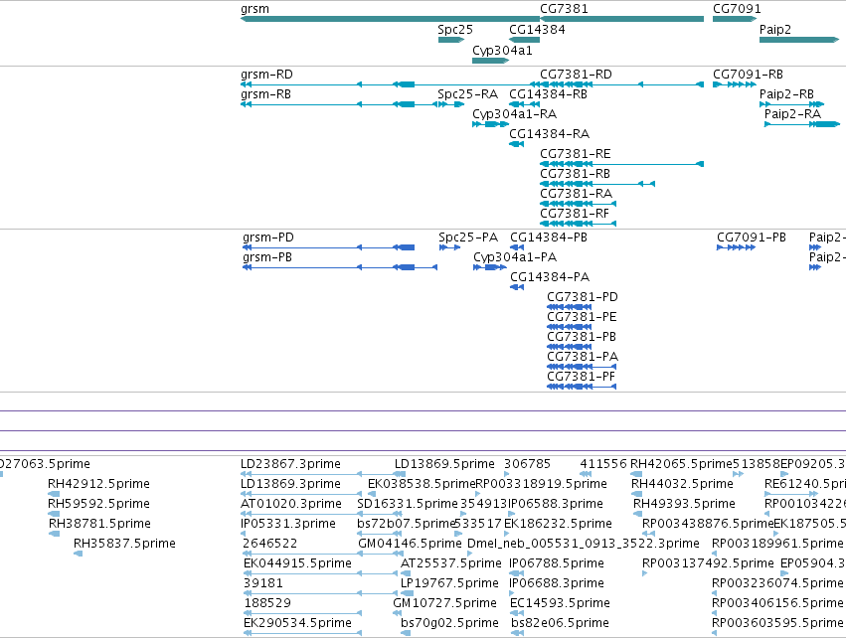Select the EK044915.5prime EST label
This screenshot has width=846, height=638.
coord(297,564)
